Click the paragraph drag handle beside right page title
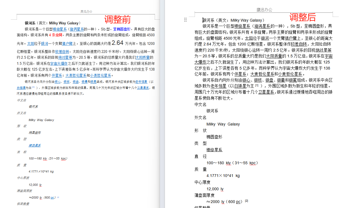The width and height of the screenshot is (354, 208). 185,20
